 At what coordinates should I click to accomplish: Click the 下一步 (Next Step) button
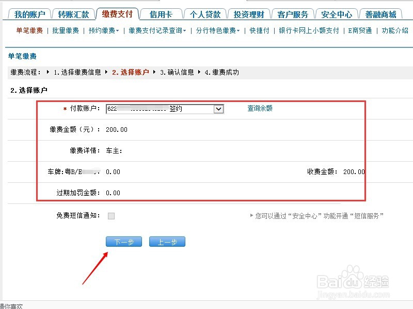point(123,241)
